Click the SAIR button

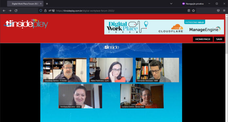219,39
